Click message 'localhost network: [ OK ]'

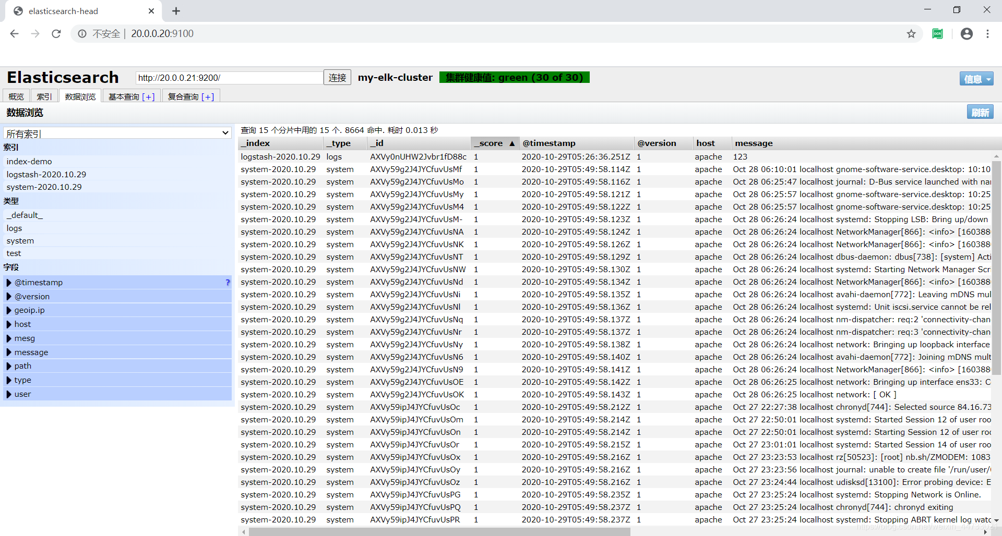pyautogui.click(x=848, y=395)
